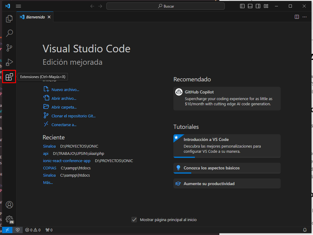Toggle Mostrar página principal al inicio checkbox
This screenshot has width=313, height=235.
pos(134,220)
